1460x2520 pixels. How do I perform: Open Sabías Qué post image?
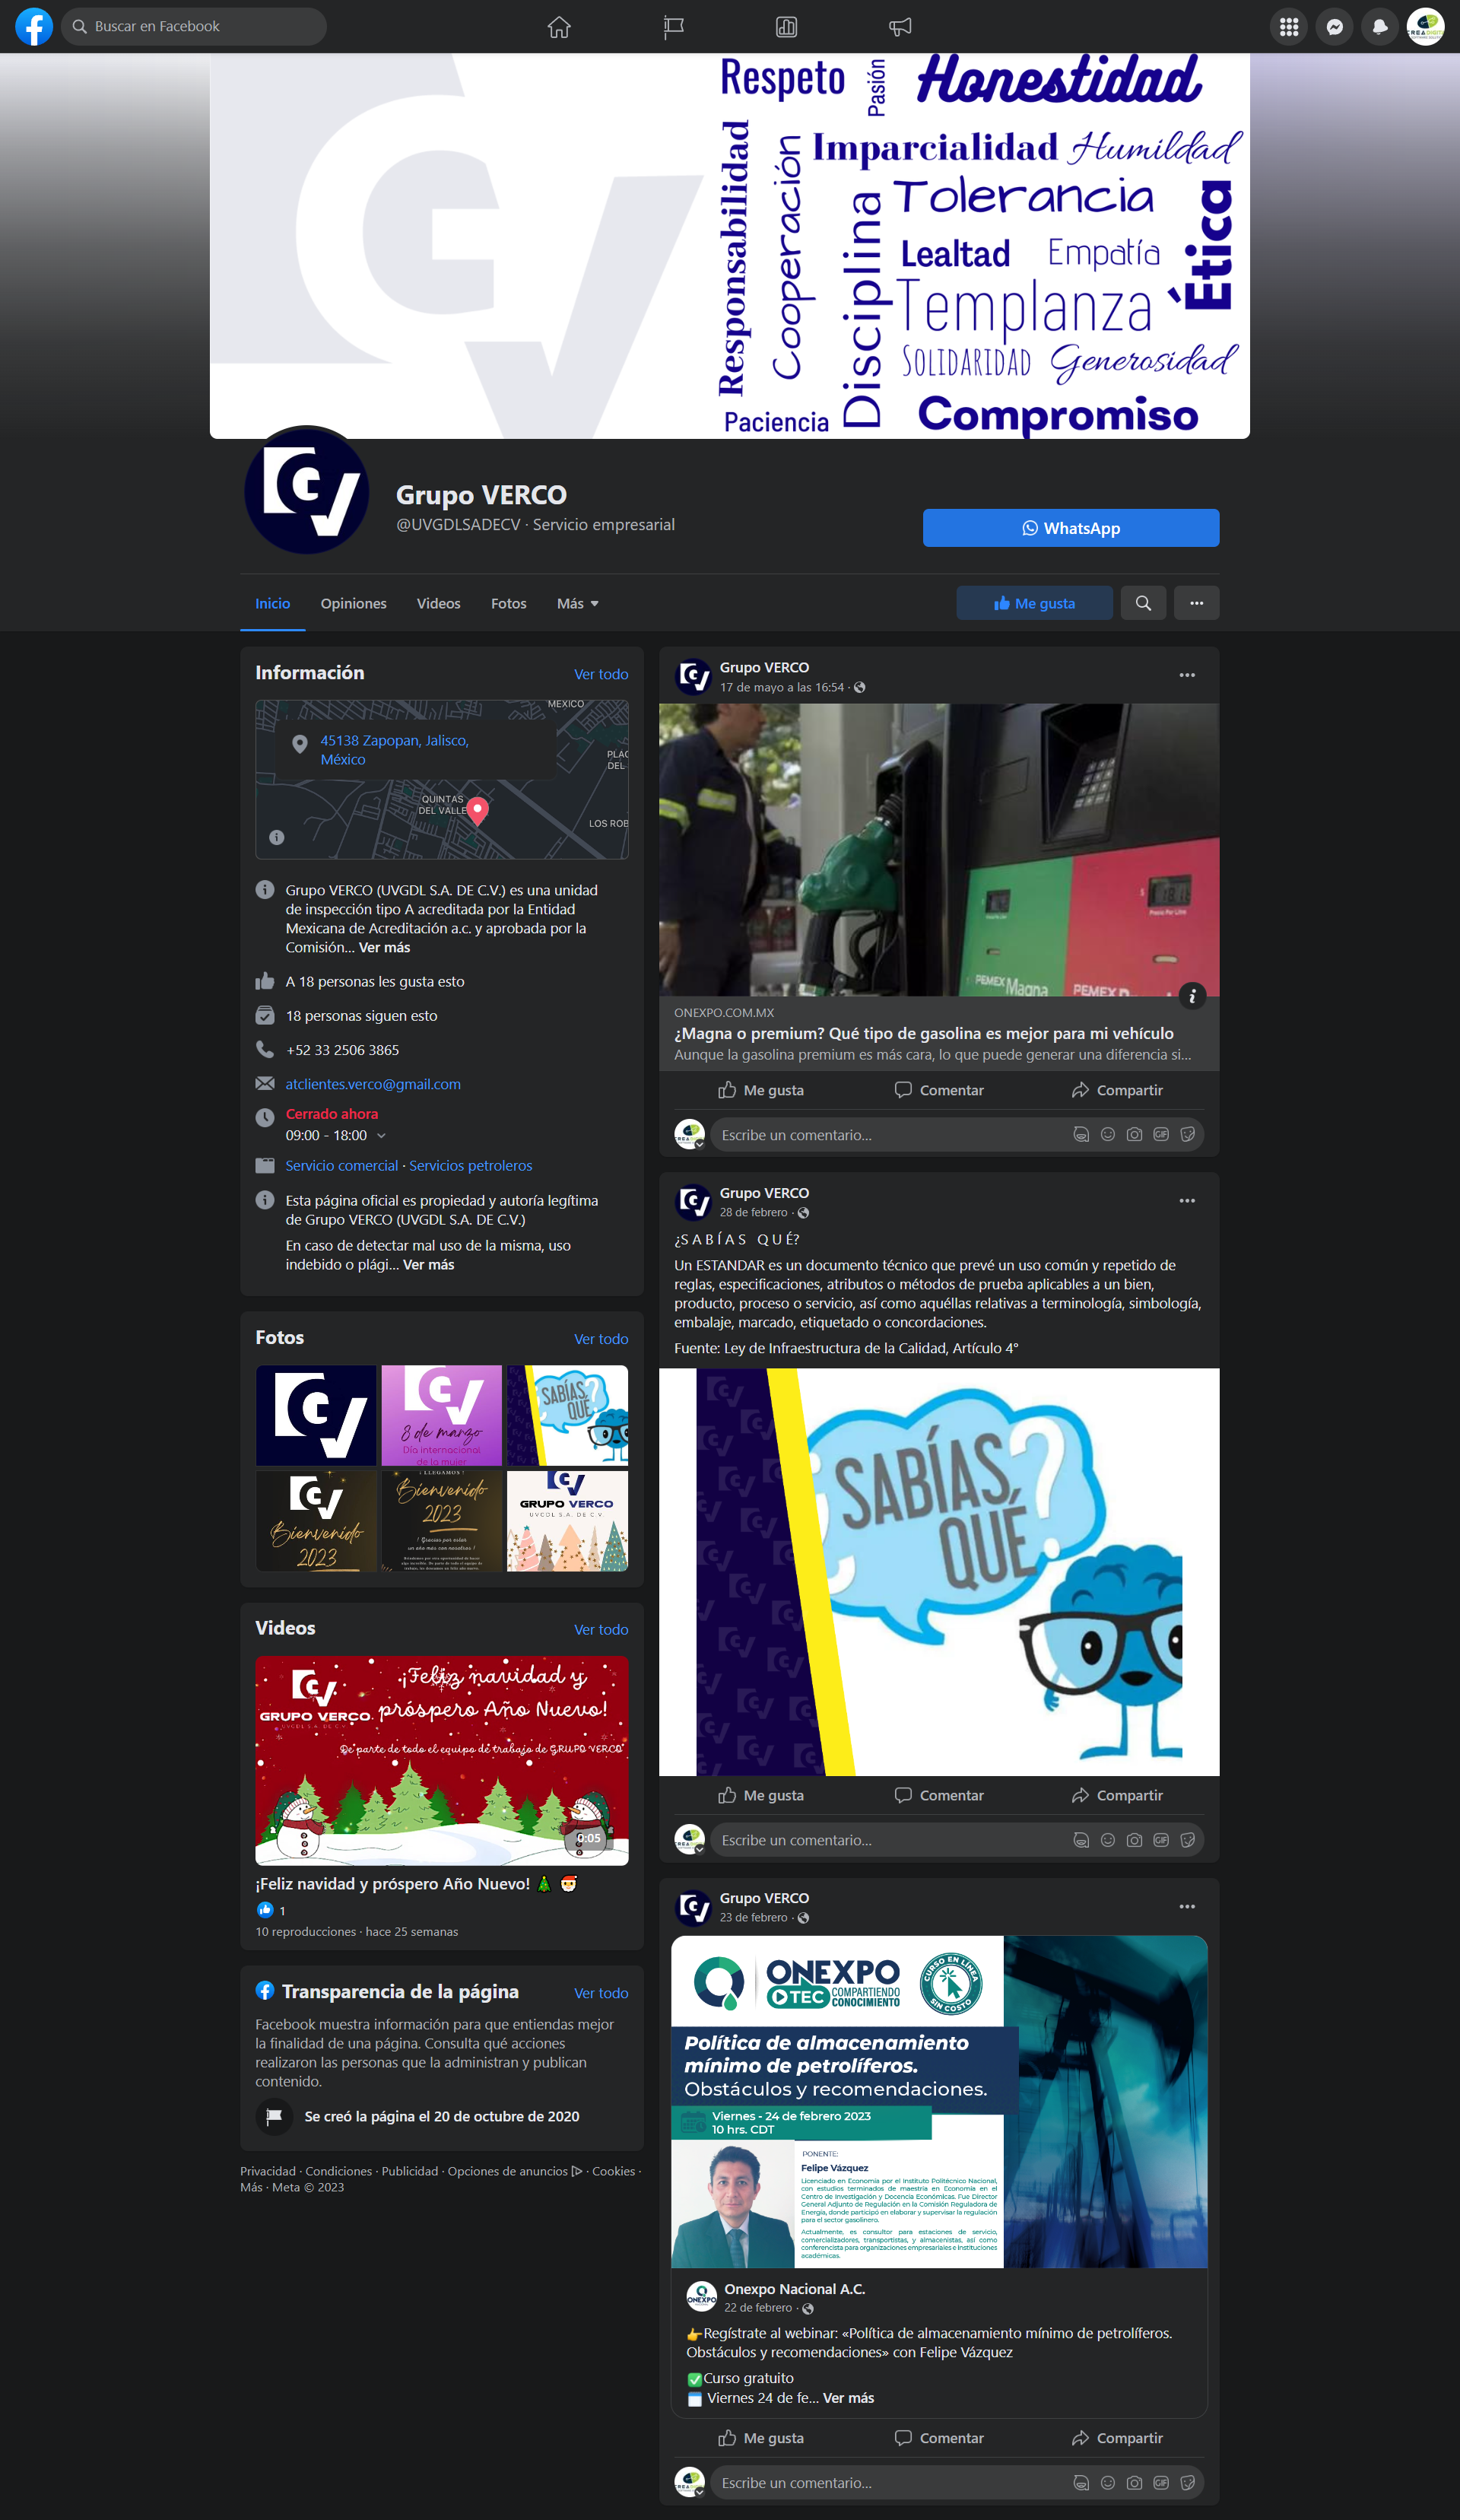point(938,1572)
